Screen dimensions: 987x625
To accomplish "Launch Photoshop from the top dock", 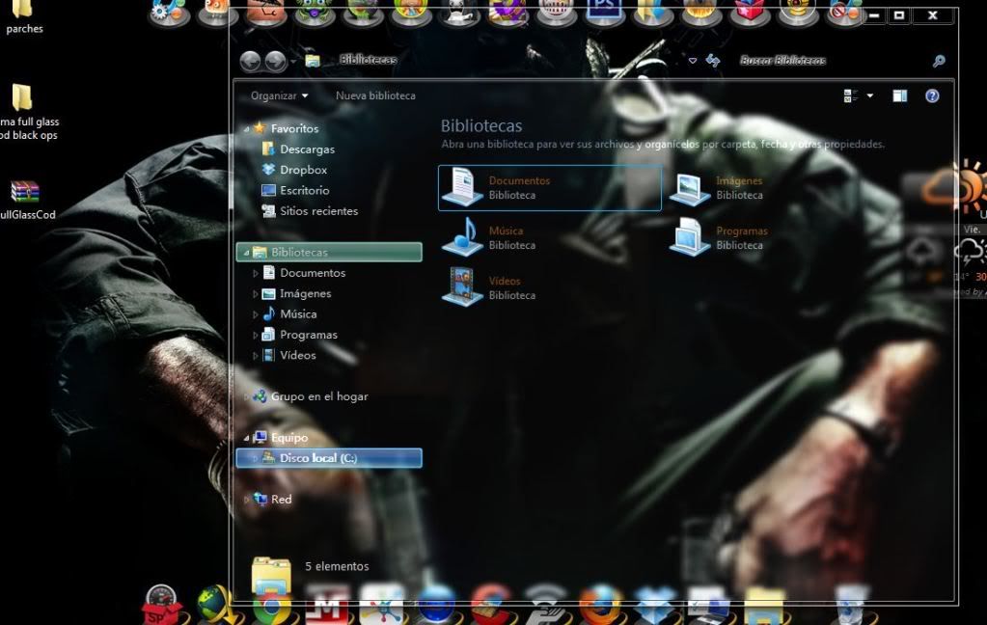I will pyautogui.click(x=604, y=12).
